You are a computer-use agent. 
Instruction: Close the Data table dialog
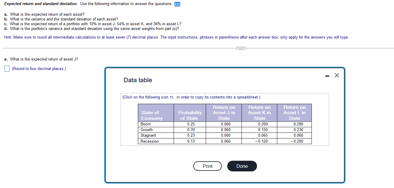coord(337,75)
